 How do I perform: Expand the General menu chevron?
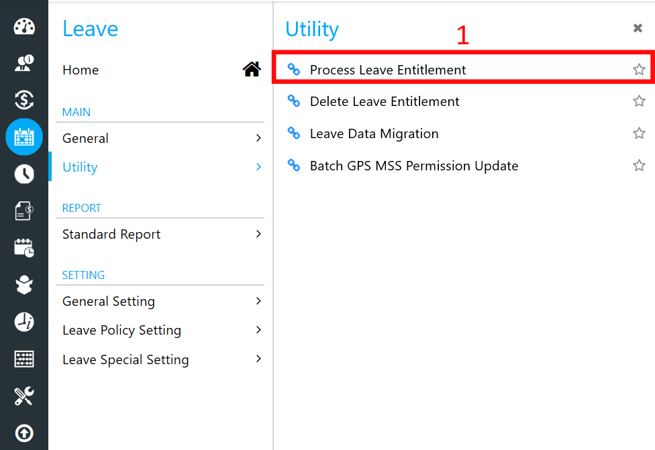click(x=258, y=138)
